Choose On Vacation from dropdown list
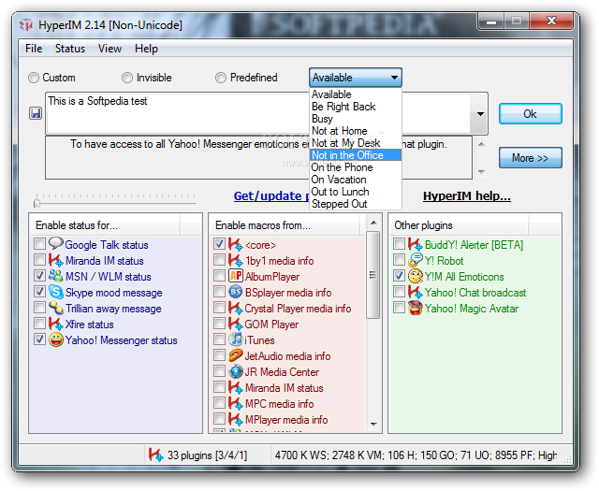The height and width of the screenshot is (491, 599). tap(356, 180)
